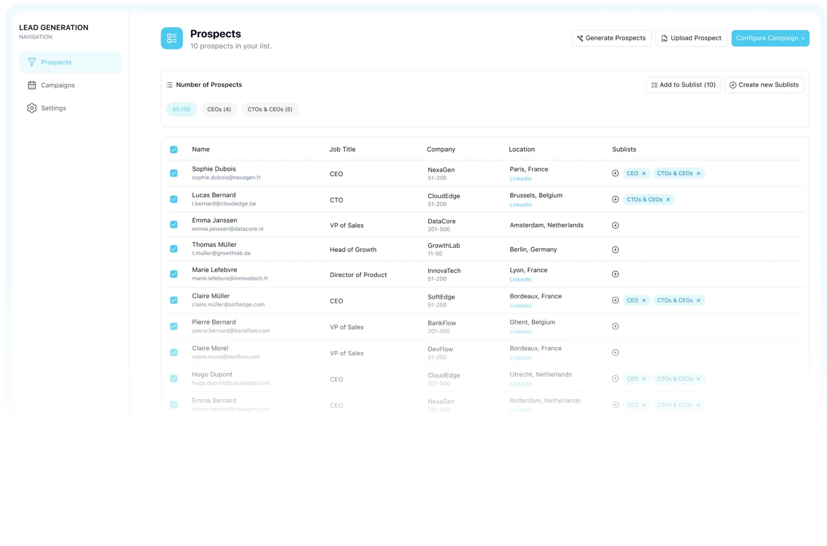This screenshot has height=546, width=827.
Task: Add Thomas Müller to a sublist with plus icon
Action: point(615,250)
